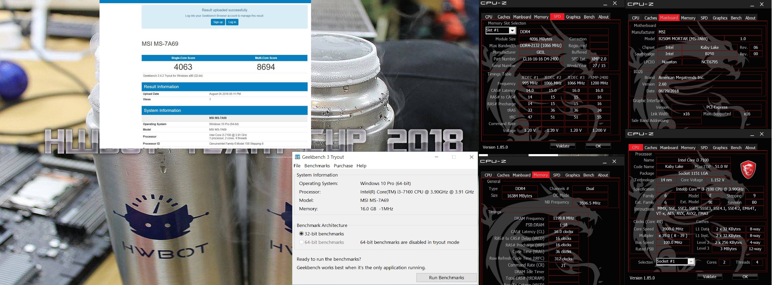Click the Part Number field CL16-16-16 D4-2400
This screenshot has width=773, height=285.
[541, 59]
